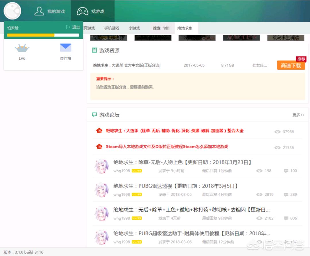
Task: Click whg1998 under PUBG雷达透视 post
Action: [122, 194]
